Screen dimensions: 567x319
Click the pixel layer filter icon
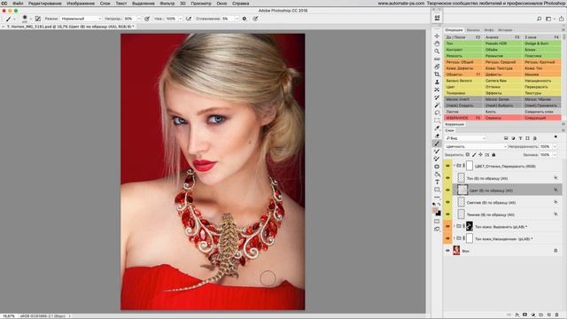click(506, 138)
